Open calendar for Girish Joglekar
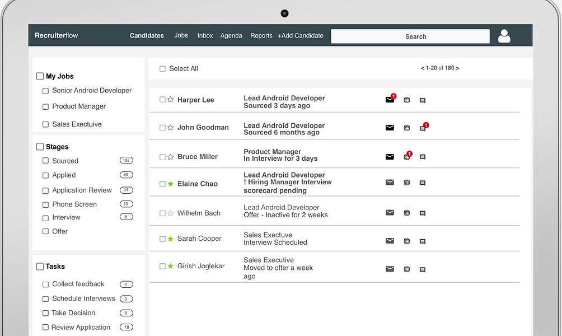 point(407,269)
